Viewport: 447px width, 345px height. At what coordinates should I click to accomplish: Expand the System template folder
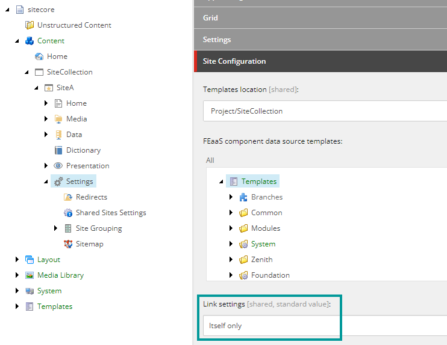(x=231, y=244)
